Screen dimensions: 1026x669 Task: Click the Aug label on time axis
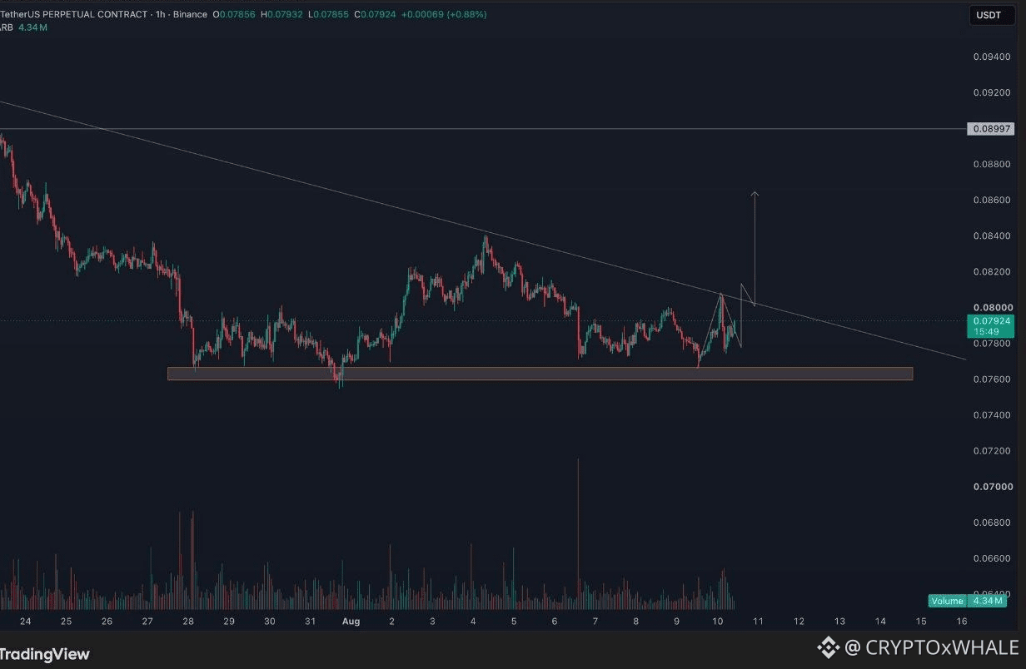(x=351, y=621)
